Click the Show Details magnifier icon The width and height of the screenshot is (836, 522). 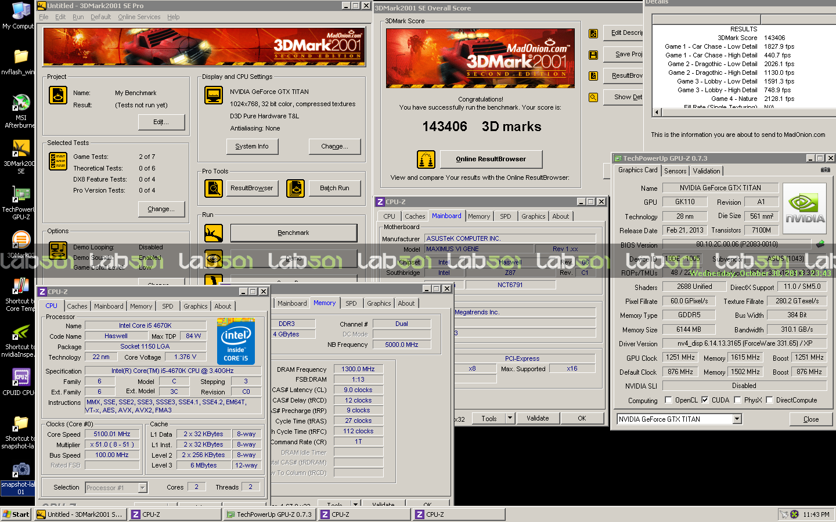pyautogui.click(x=593, y=97)
